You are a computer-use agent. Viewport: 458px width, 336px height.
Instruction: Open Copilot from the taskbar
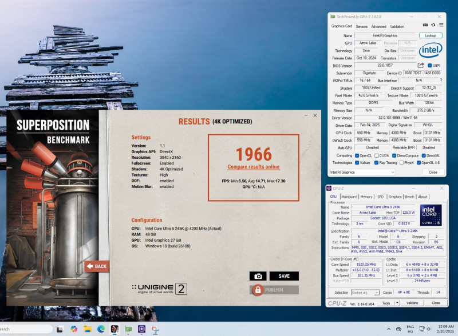74,329
